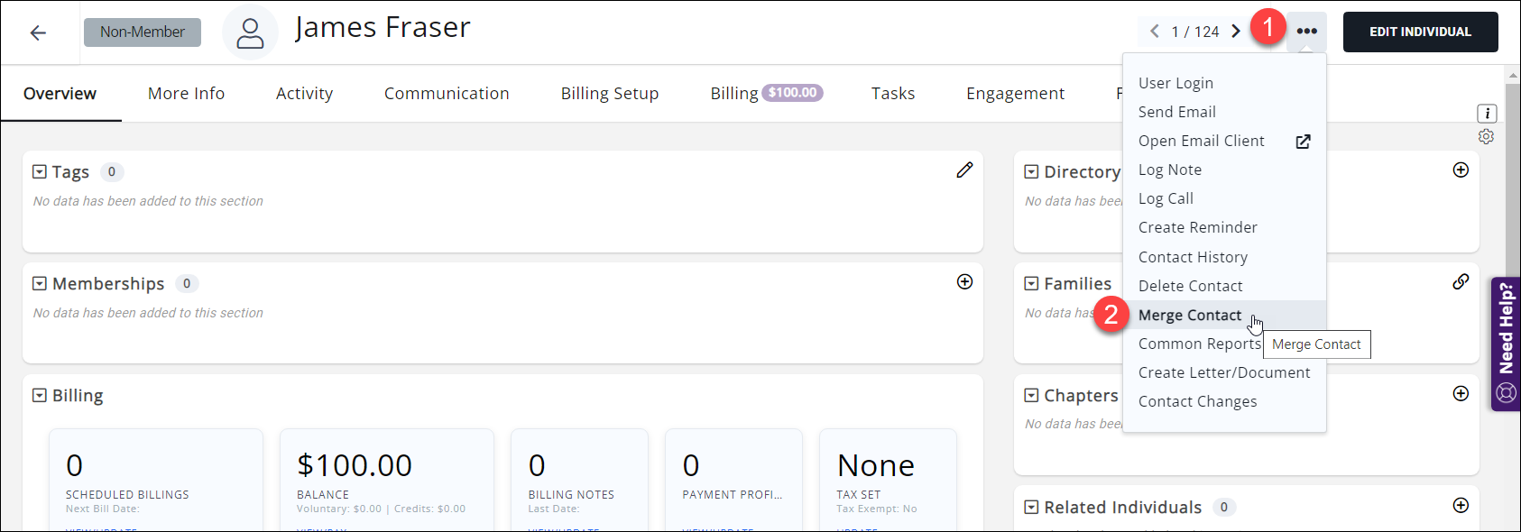Viewport: 1521px width, 532px height.
Task: Collapse the Directory section
Action: [1032, 171]
